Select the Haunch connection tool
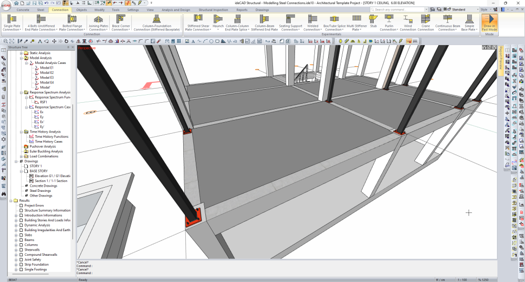 (x=218, y=19)
